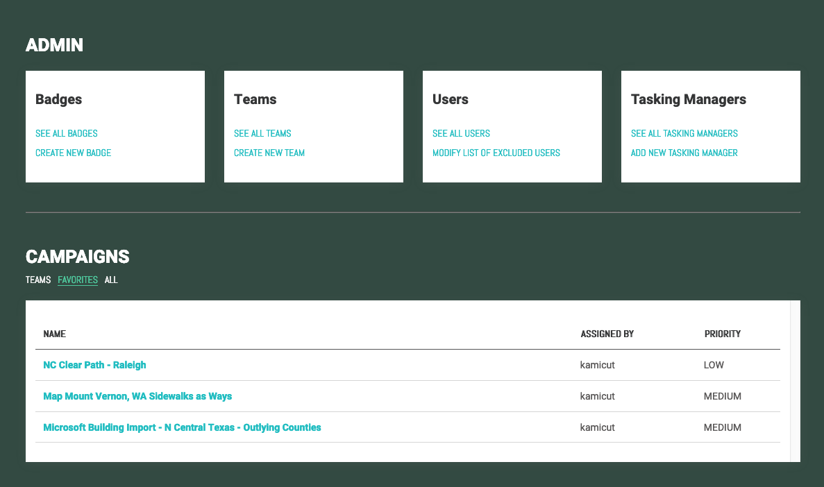The width and height of the screenshot is (824, 487).
Task: View the See All Teams link
Action: tap(262, 133)
